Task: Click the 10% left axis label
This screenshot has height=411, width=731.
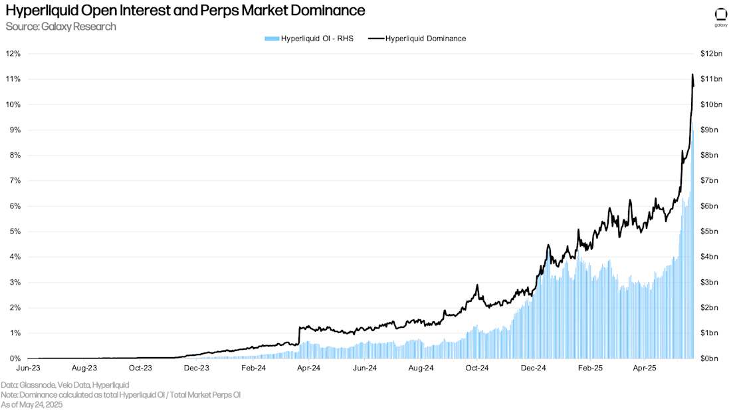Action: click(13, 104)
